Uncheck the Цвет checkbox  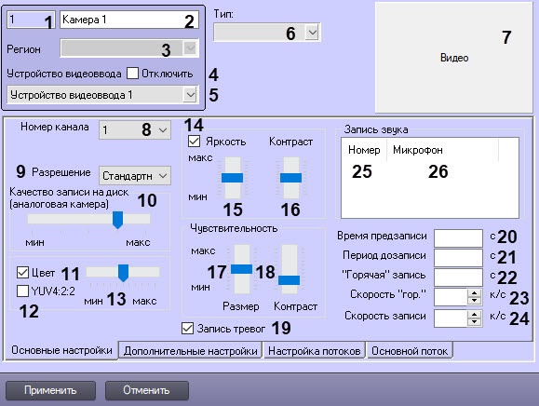[x=22, y=273]
